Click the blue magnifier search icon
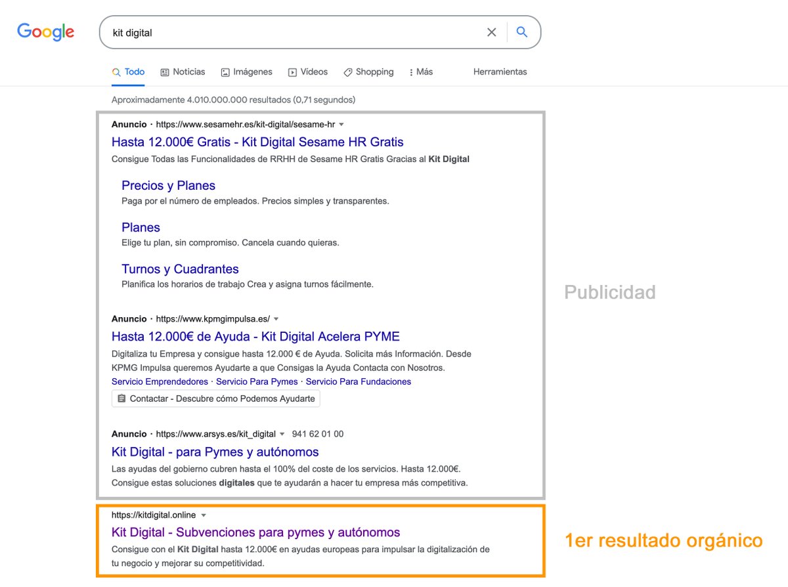Viewport: 788px width, 587px height. click(x=522, y=32)
